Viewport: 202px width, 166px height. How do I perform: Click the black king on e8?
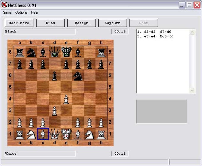66,52
